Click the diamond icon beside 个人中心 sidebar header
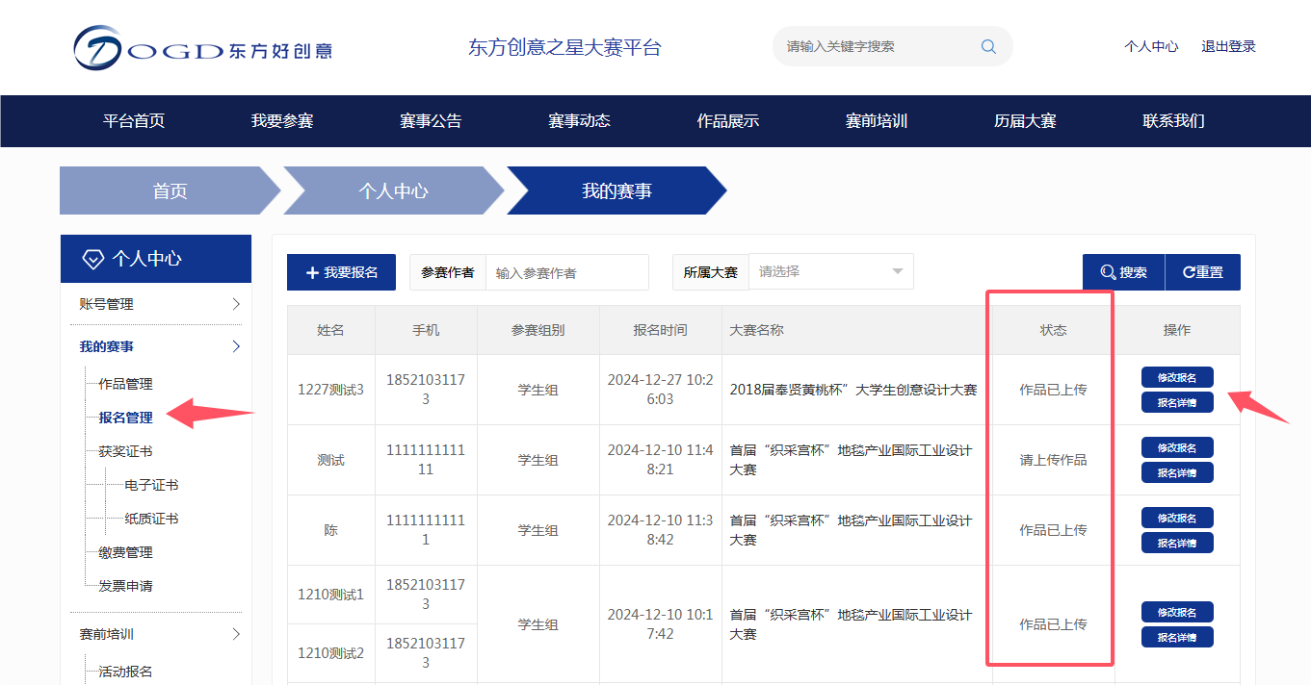Screen dimensions: 1311x685 pos(92,258)
